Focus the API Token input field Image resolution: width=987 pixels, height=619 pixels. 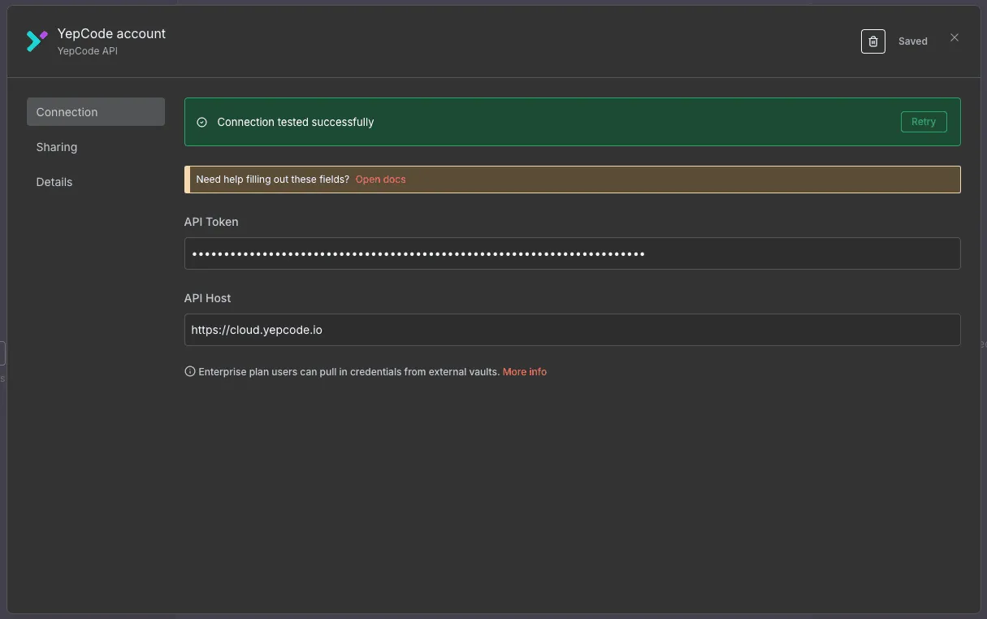[572, 253]
